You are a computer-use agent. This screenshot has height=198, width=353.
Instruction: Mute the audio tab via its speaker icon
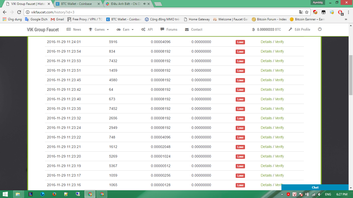coord(144,4)
